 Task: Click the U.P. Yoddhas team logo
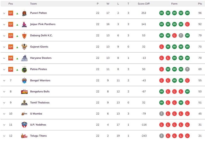click(x=24, y=125)
